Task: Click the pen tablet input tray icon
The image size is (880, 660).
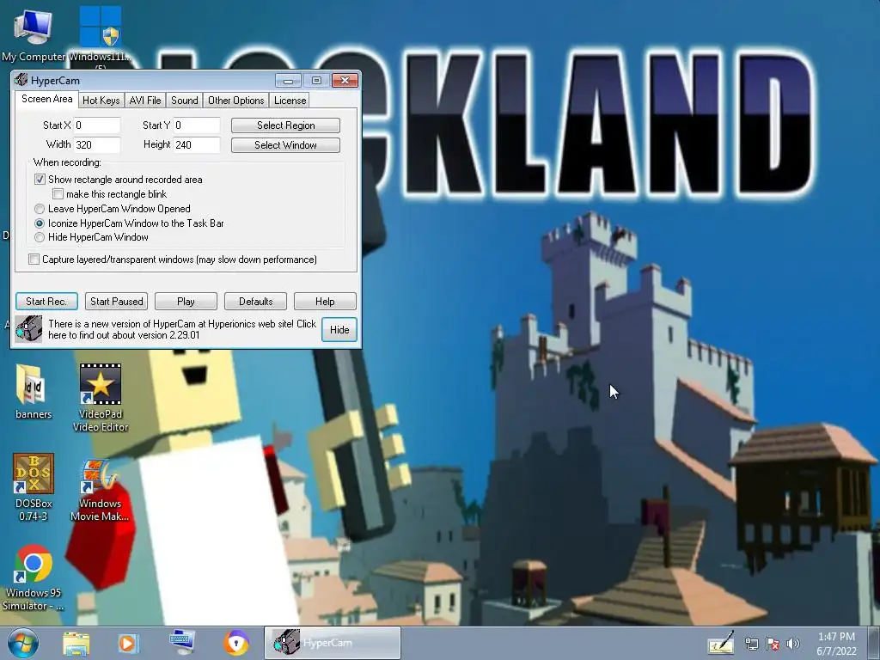Action: pyautogui.click(x=721, y=643)
